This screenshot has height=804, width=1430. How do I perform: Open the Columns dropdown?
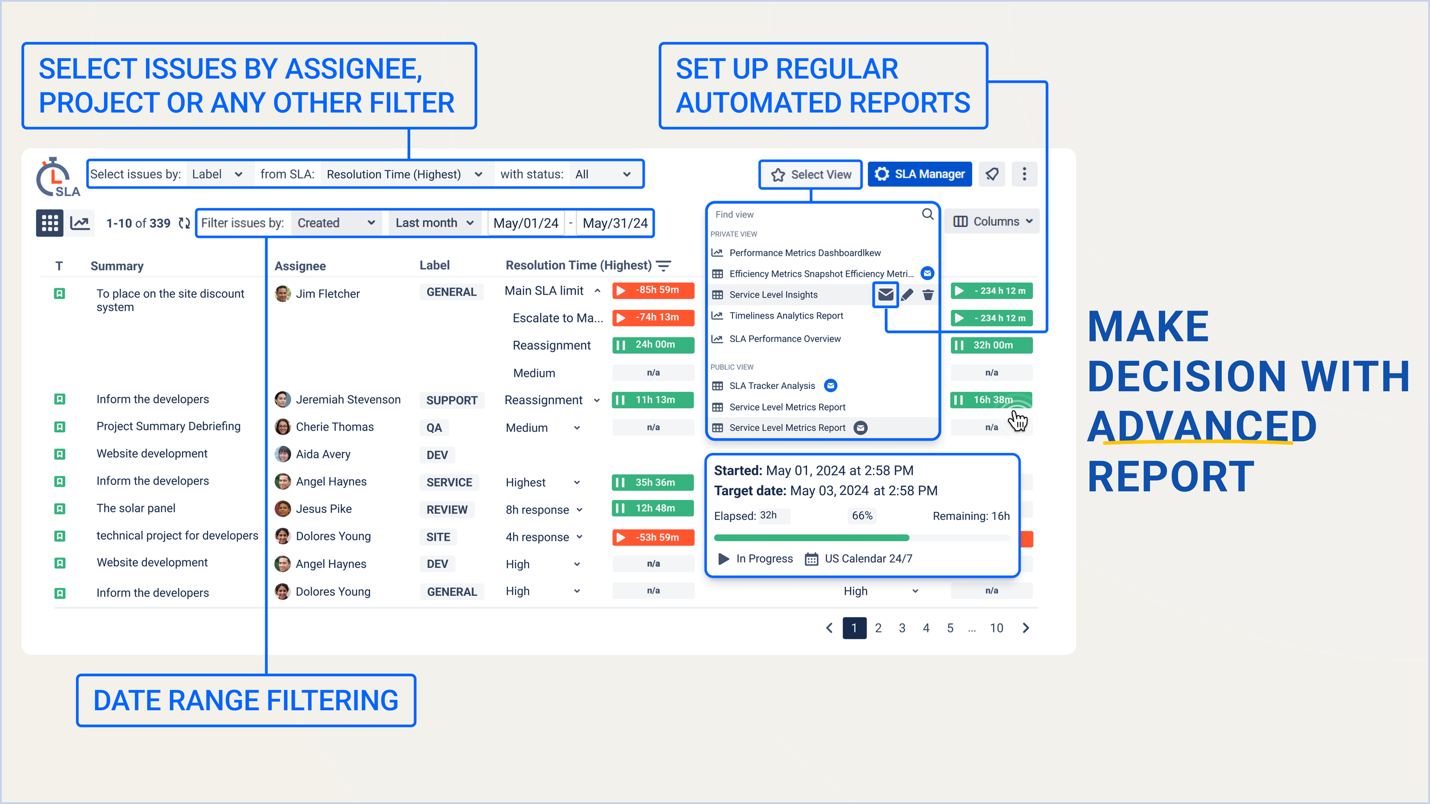[992, 221]
